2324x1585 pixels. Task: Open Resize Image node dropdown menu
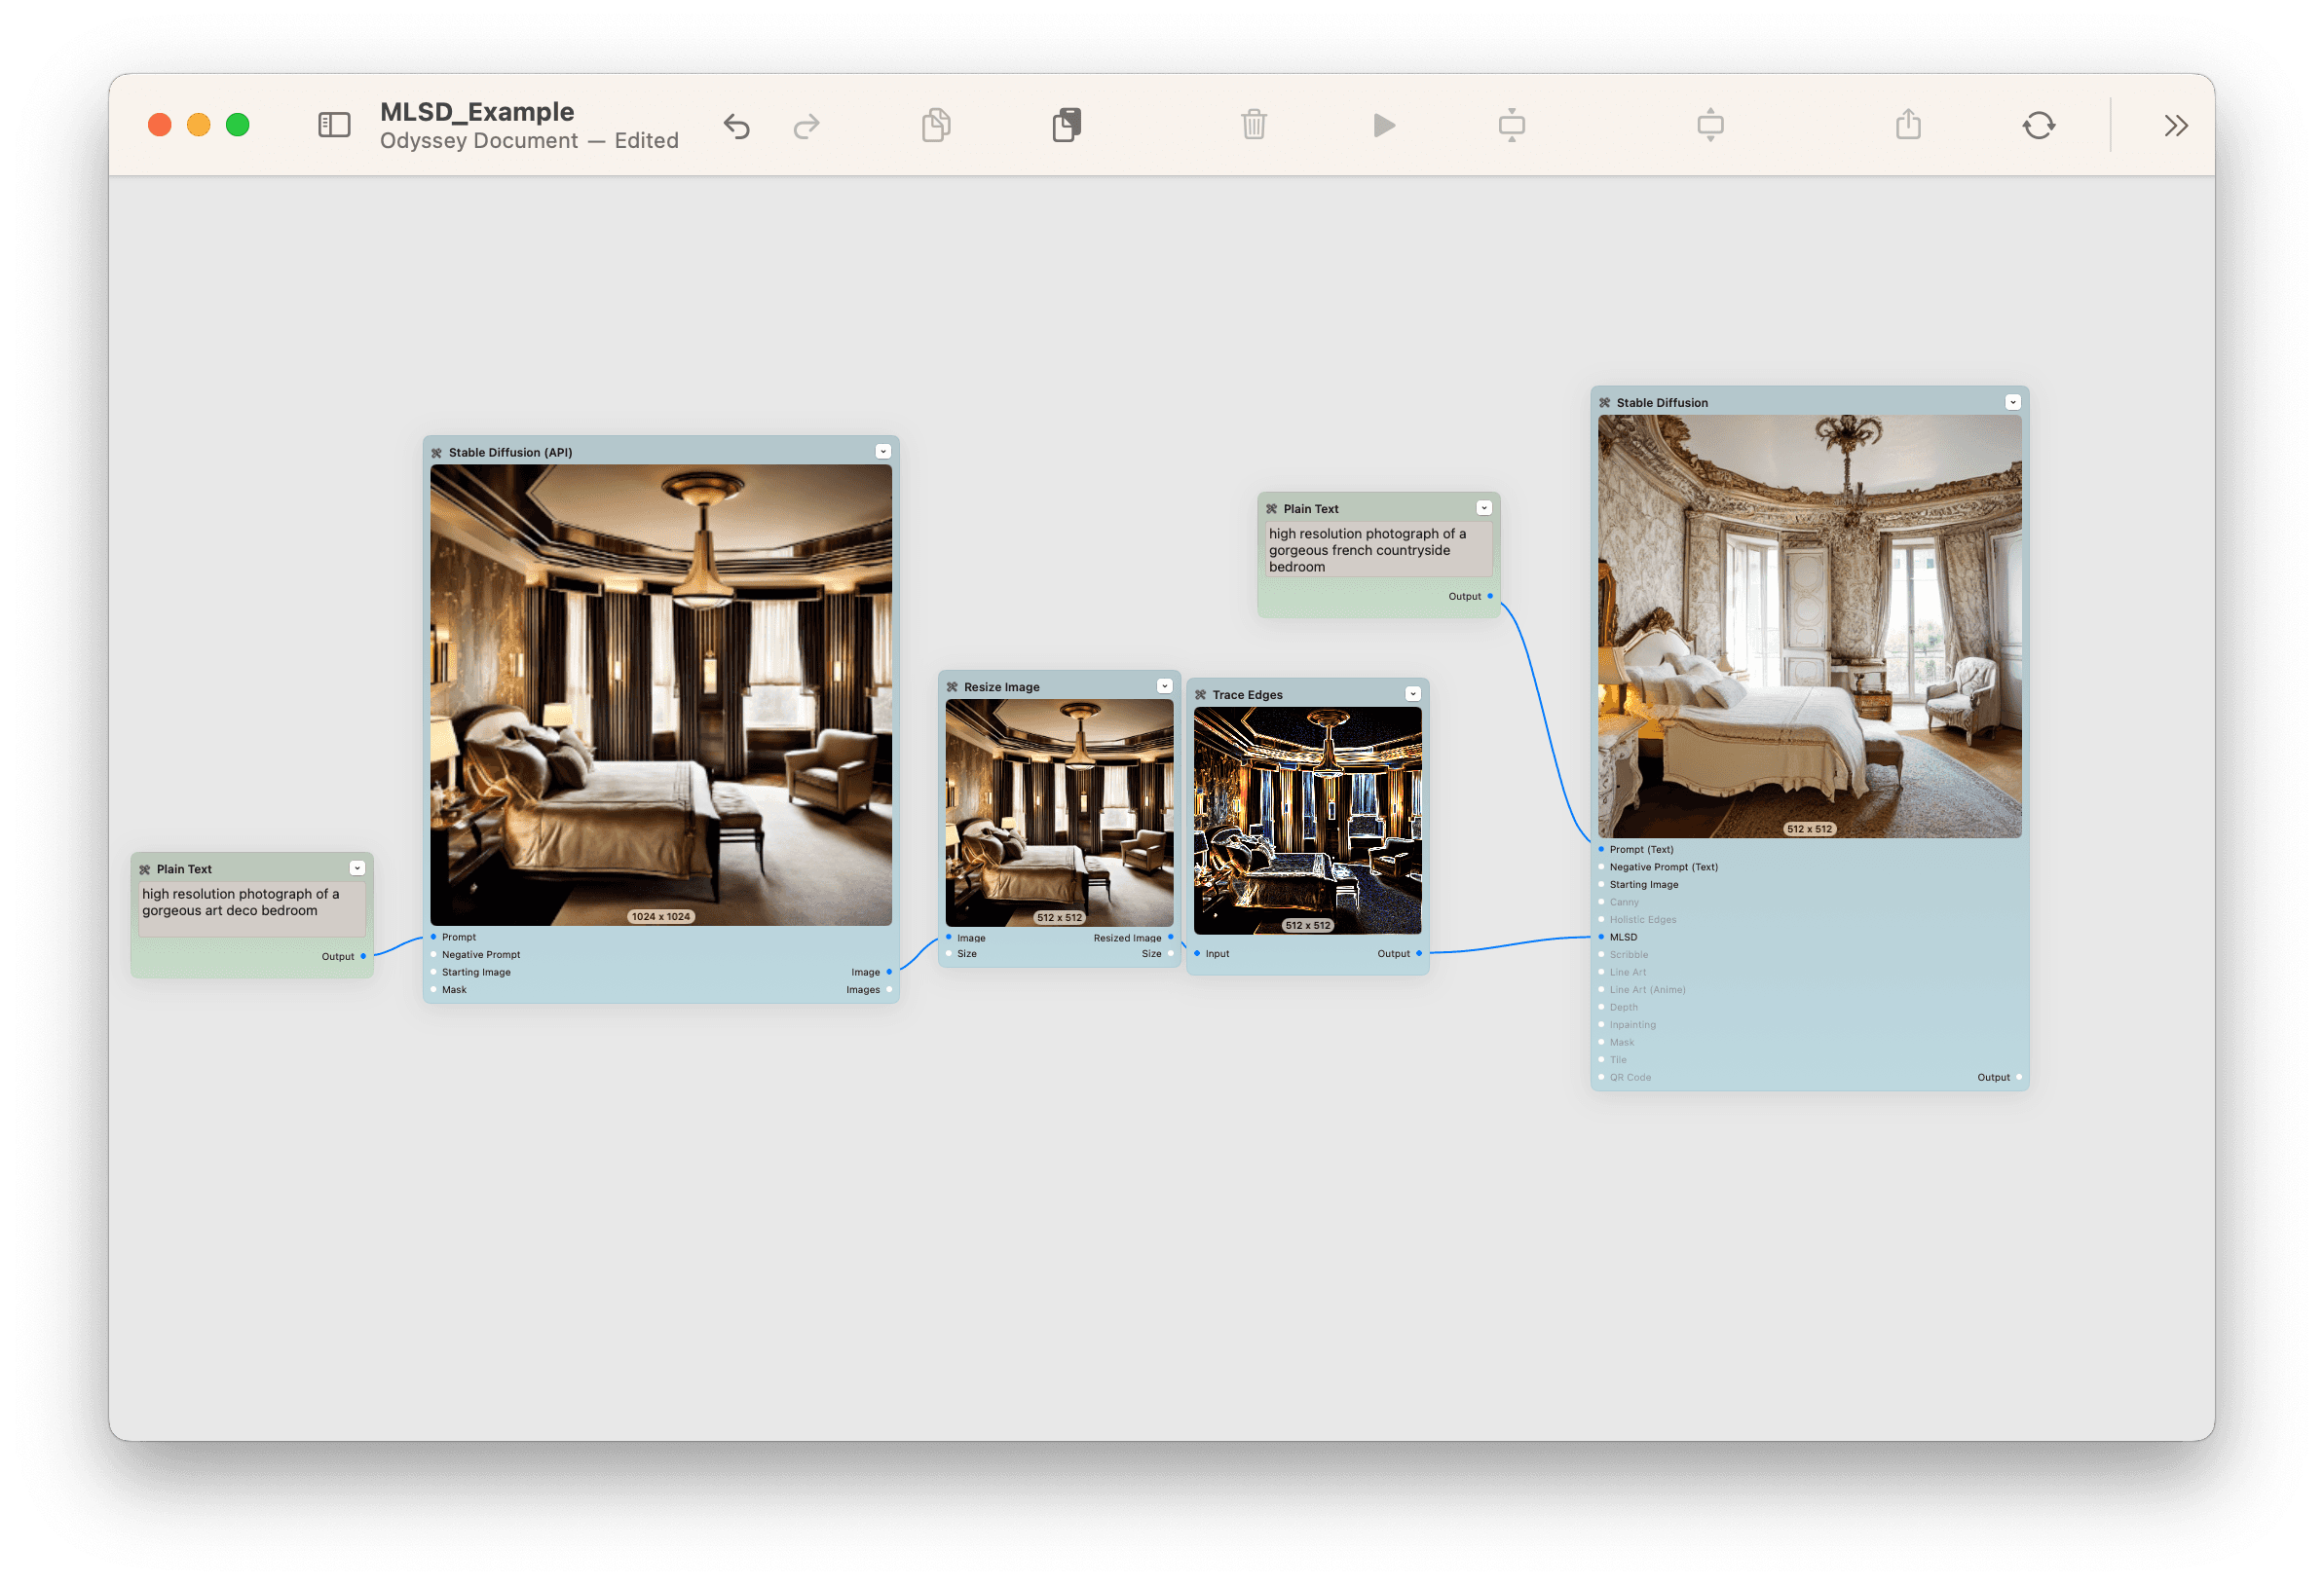1164,685
